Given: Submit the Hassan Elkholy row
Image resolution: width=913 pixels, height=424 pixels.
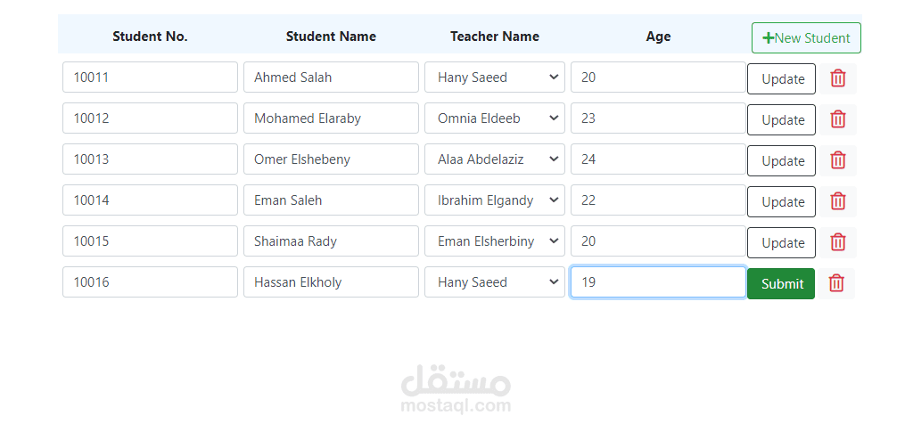Looking at the screenshot, I should 781,284.
